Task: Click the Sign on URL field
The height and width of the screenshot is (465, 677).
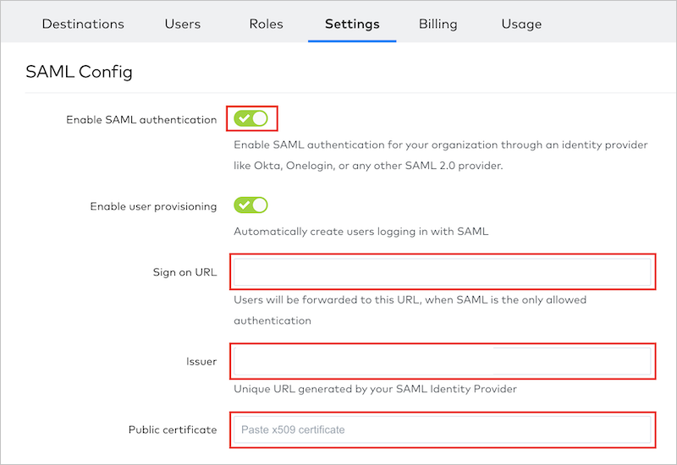Action: click(x=442, y=271)
